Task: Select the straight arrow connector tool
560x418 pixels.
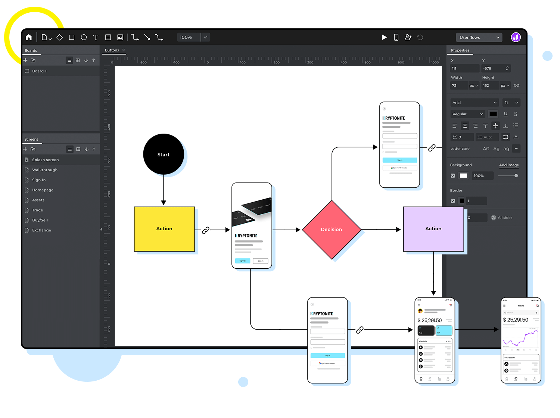Action: (147, 37)
